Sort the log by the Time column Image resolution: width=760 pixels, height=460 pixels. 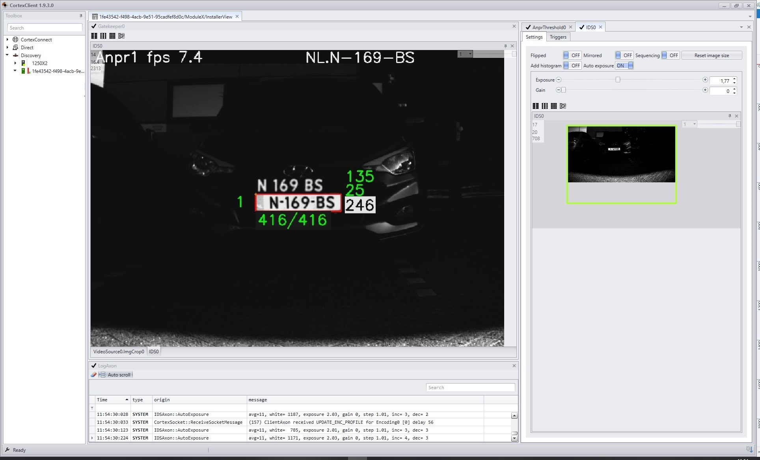(x=112, y=400)
